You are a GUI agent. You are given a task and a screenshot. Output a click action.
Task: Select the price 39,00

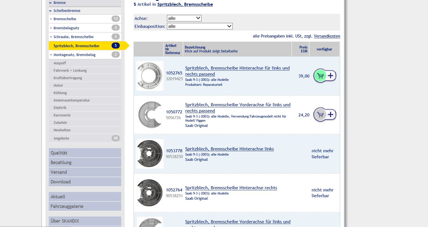[304, 76]
